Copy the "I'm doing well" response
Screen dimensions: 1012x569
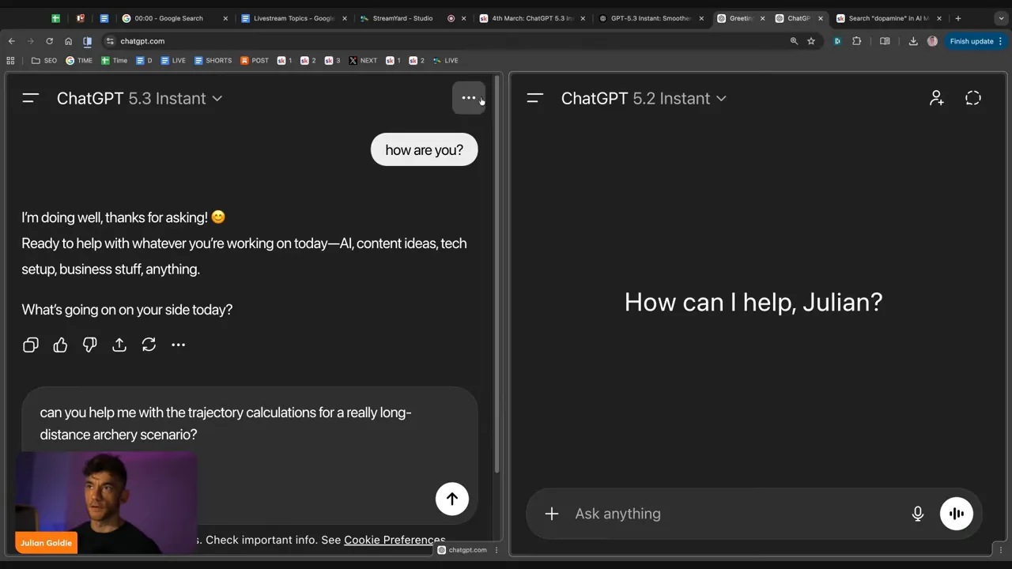click(31, 345)
